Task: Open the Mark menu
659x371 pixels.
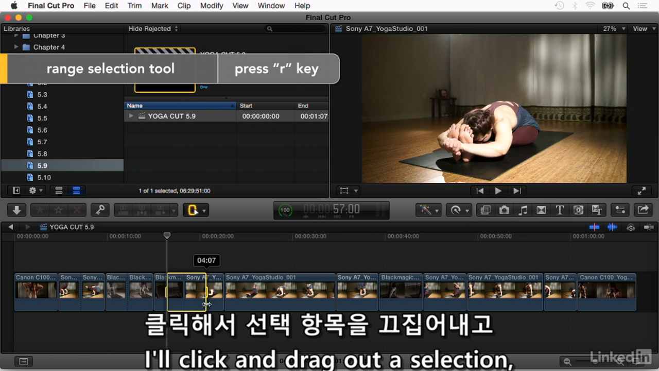Action: 160,6
